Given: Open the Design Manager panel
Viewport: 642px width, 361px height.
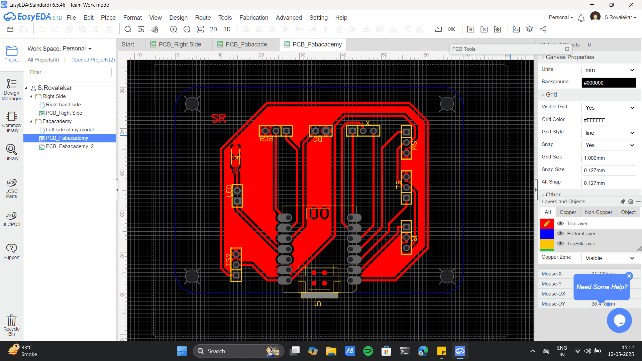Looking at the screenshot, I should pyautogui.click(x=11, y=90).
